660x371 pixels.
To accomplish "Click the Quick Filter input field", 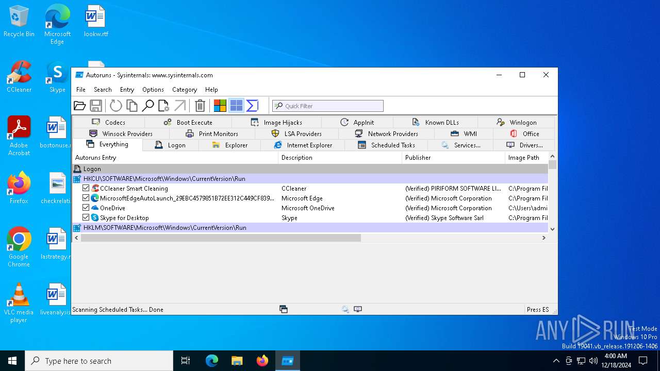I will click(328, 106).
